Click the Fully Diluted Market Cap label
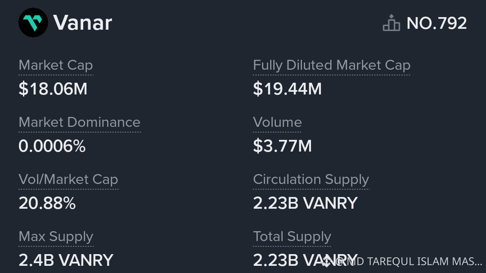486x273 pixels. (x=332, y=65)
